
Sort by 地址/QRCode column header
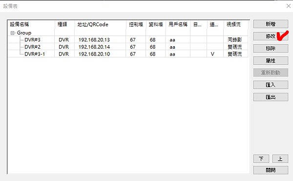pos(100,24)
